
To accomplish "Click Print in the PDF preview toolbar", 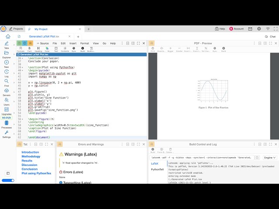I will tap(153, 49).
